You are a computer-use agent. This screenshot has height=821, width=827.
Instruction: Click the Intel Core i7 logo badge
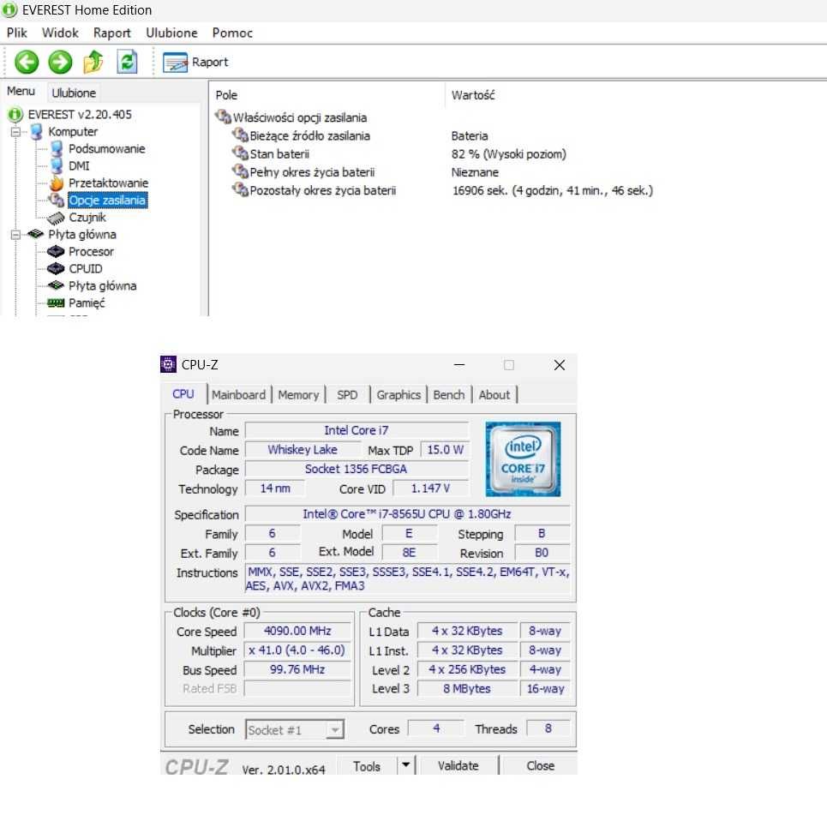tap(523, 458)
